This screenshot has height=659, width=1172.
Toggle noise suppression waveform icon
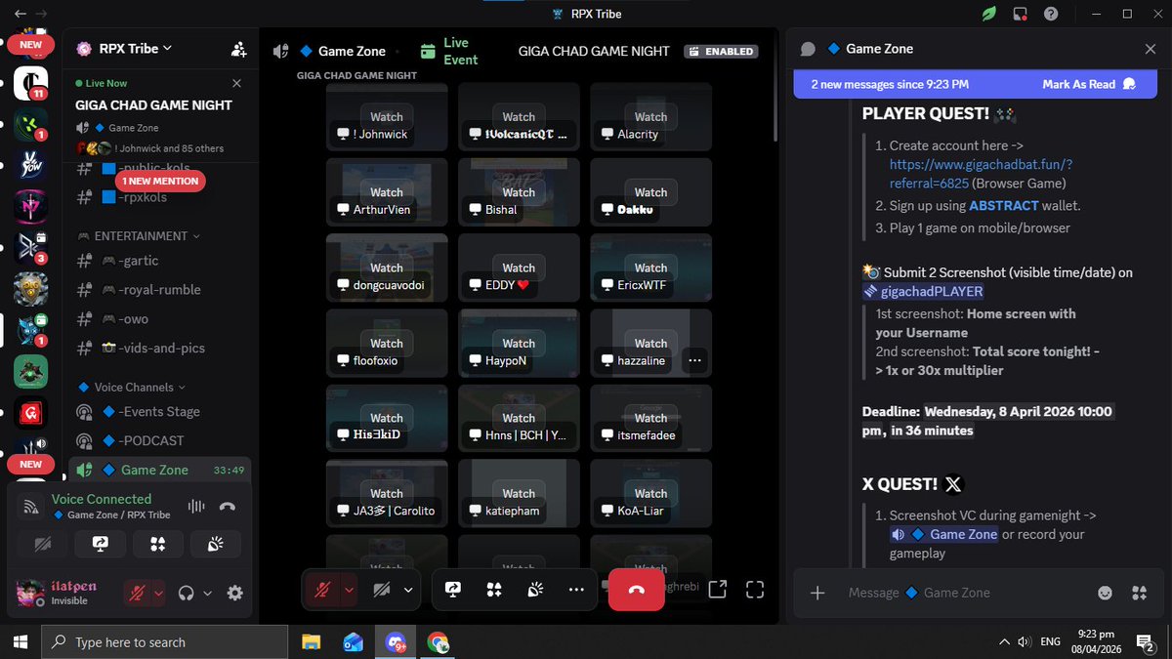point(196,506)
